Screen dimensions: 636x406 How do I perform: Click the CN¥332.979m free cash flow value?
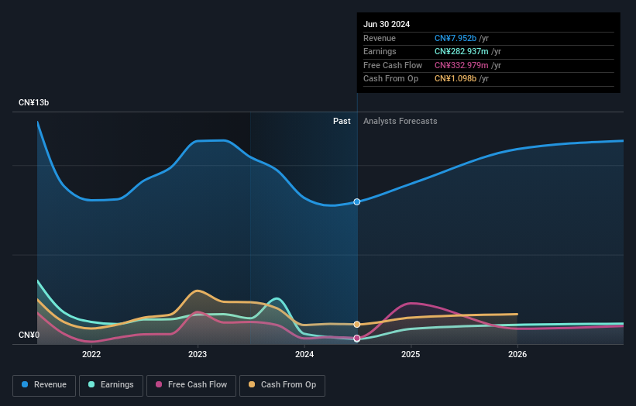click(x=462, y=65)
